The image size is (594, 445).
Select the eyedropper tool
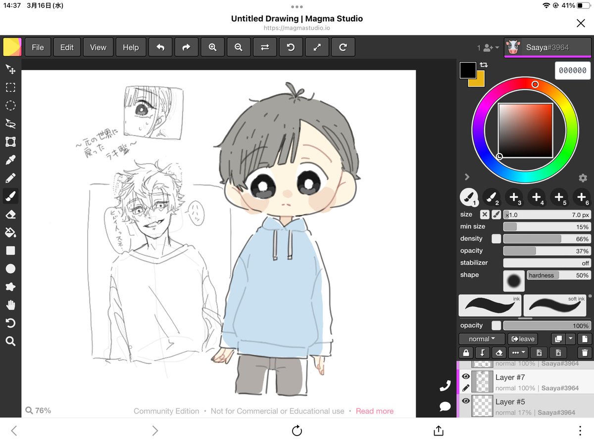(10, 160)
